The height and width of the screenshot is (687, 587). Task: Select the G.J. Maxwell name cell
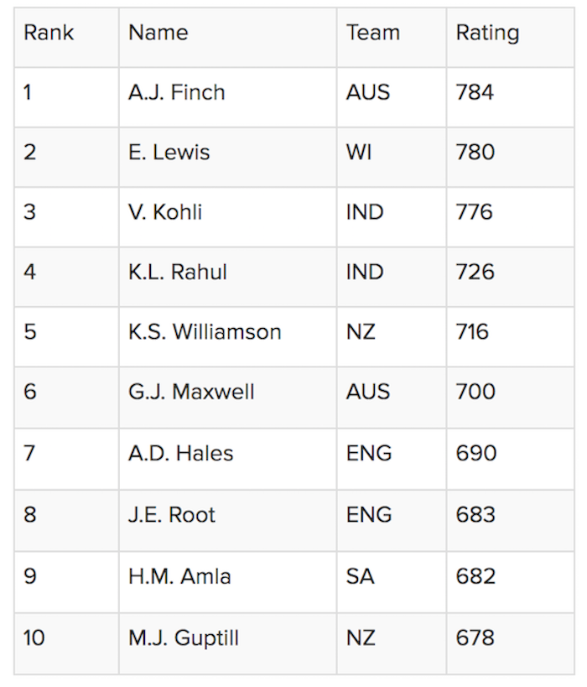point(190,392)
